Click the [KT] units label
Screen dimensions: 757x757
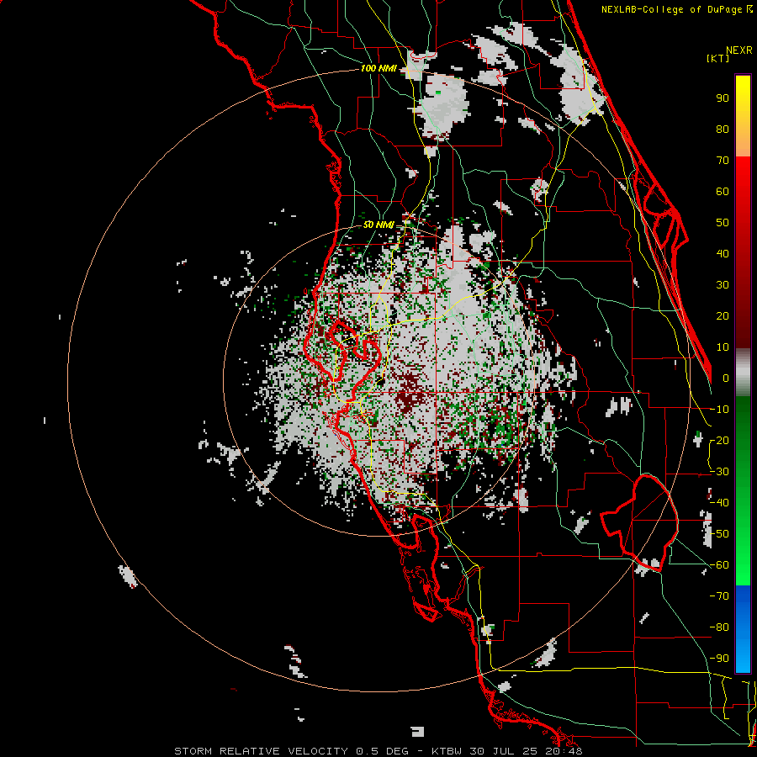717,58
